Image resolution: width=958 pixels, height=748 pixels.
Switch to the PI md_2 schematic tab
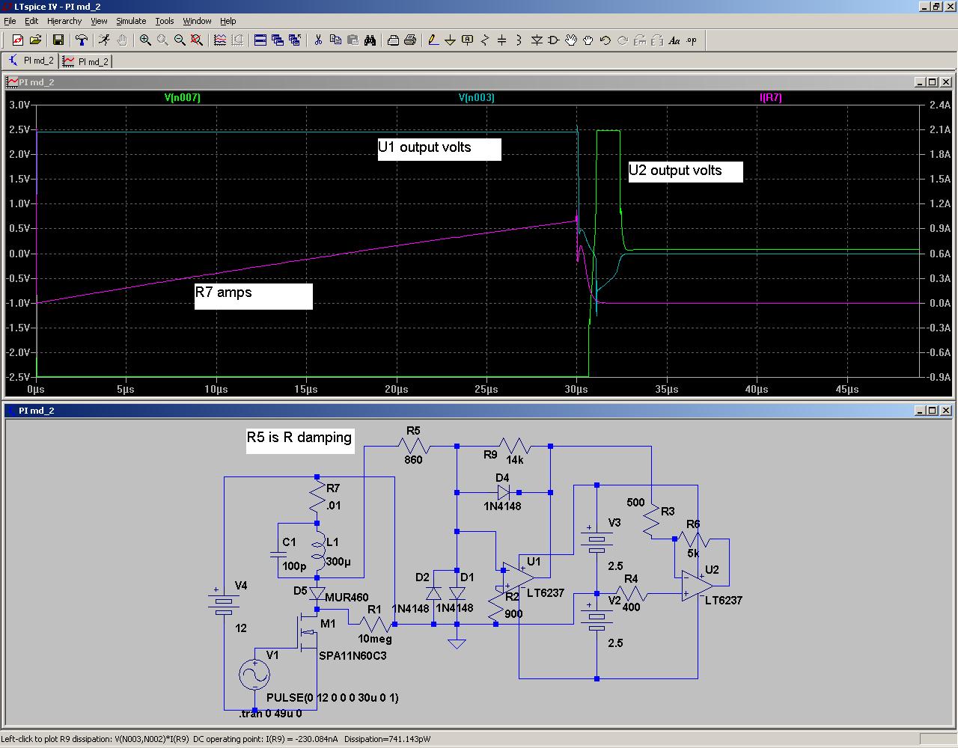31,61
